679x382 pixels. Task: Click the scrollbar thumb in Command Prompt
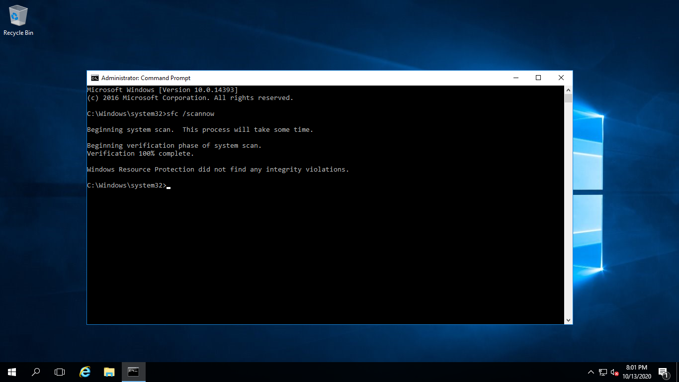[x=568, y=98]
